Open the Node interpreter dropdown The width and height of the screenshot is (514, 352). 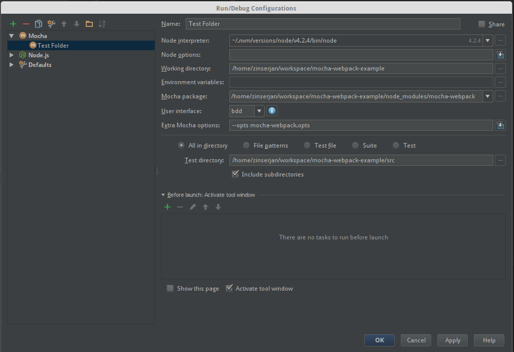pos(488,41)
